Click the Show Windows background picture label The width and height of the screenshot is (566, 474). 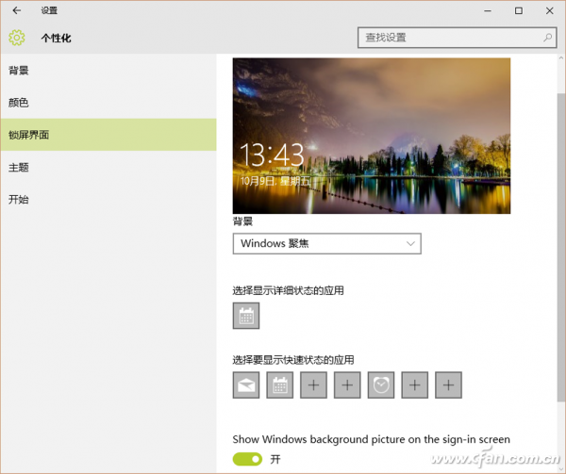pyautogui.click(x=372, y=439)
